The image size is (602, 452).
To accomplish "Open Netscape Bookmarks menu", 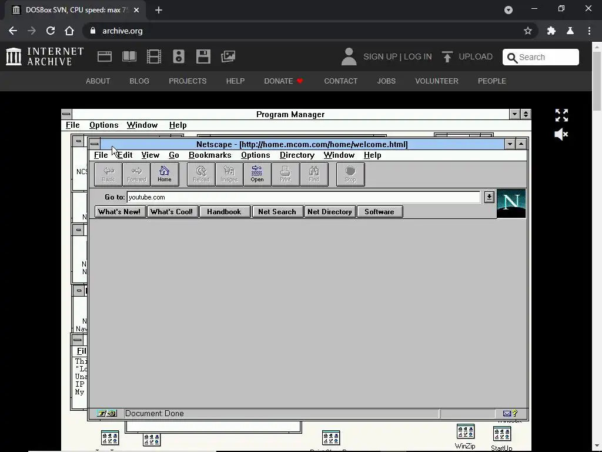I will pyautogui.click(x=210, y=155).
